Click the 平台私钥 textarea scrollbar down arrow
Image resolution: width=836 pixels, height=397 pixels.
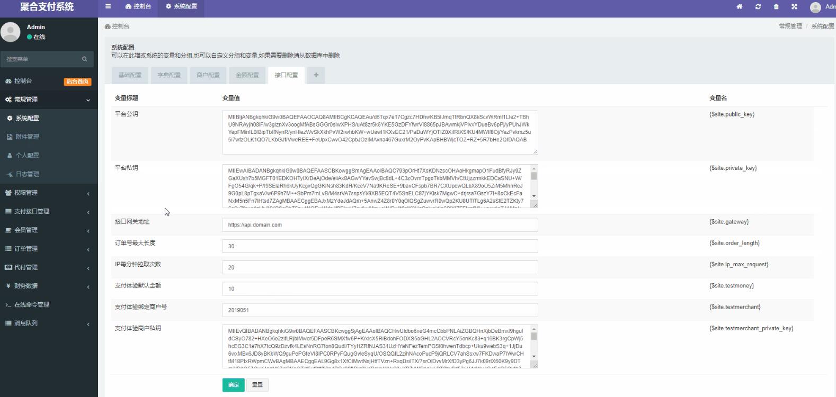coord(533,196)
